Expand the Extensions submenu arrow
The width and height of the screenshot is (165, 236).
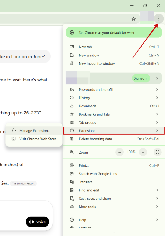click(x=157, y=130)
